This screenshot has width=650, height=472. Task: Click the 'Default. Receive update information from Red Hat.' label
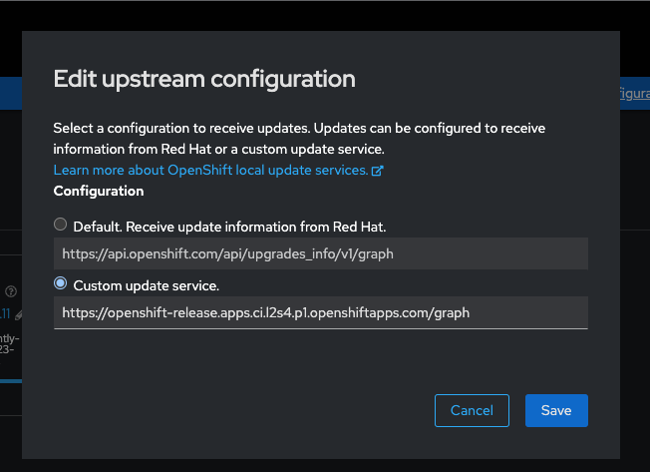click(229, 227)
